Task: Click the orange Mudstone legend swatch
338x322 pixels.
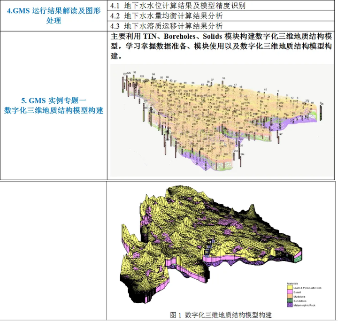Action: click(290, 296)
